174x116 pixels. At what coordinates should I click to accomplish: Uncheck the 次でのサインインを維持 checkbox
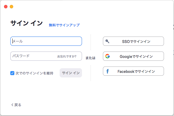(x=12, y=73)
